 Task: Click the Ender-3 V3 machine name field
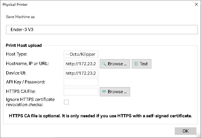(x=102, y=30)
